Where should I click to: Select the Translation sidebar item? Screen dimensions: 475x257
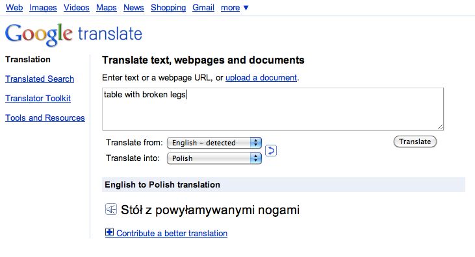[28, 59]
